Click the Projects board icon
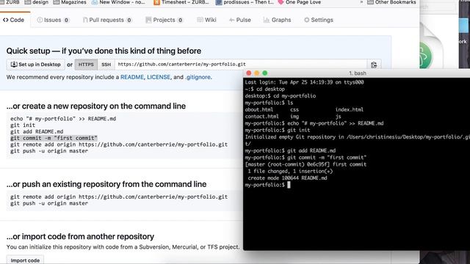Screen dimensions: 470x264 point(148,20)
